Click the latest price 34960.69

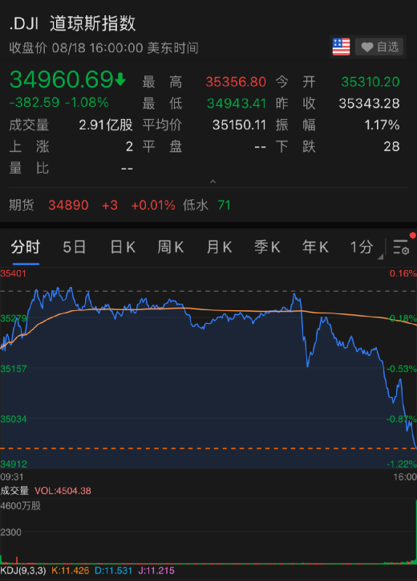point(62,80)
